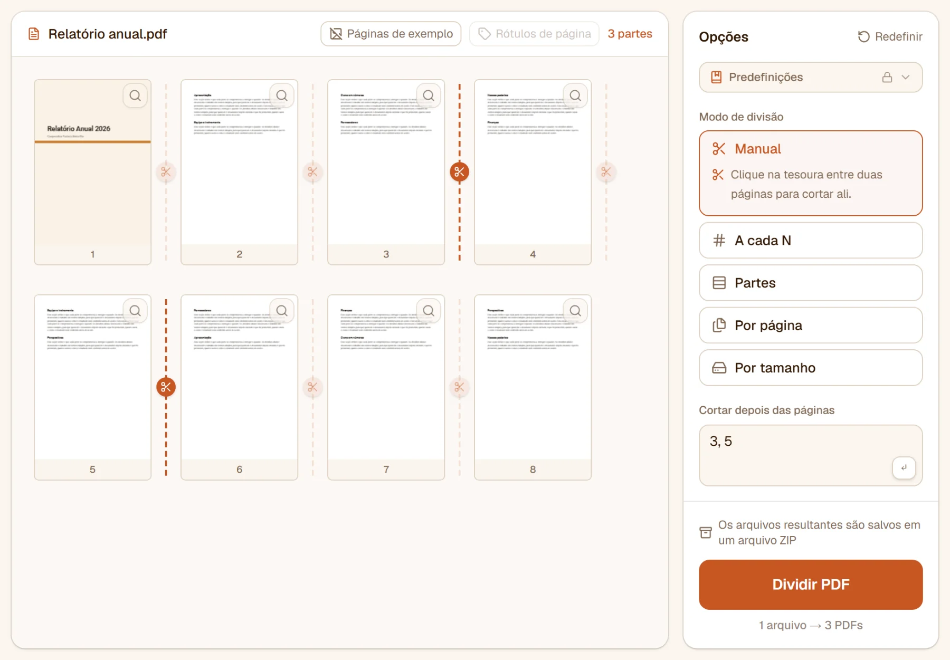Click the magnifier icon on page 7
The height and width of the screenshot is (660, 950).
[429, 311]
